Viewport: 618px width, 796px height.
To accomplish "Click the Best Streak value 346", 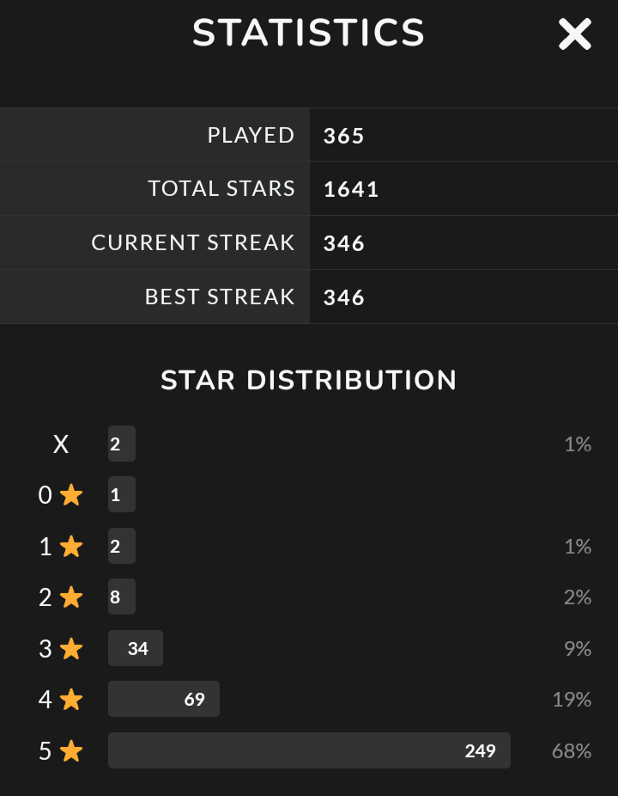I will pyautogui.click(x=344, y=297).
